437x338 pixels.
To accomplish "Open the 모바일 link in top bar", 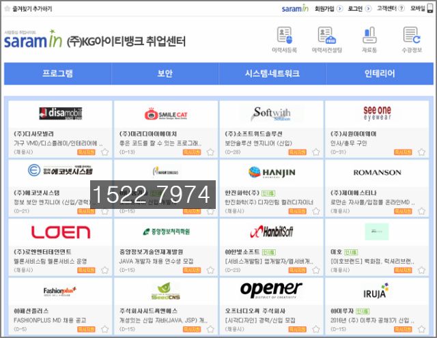I will coord(418,9).
